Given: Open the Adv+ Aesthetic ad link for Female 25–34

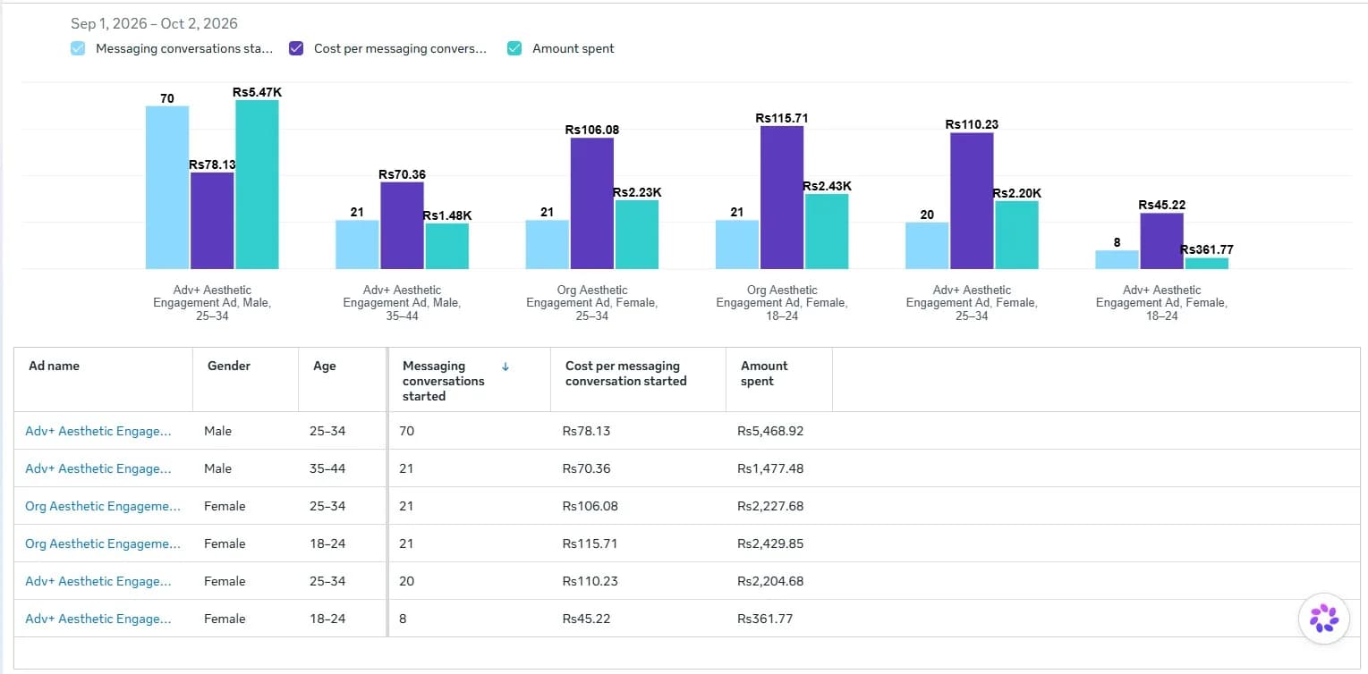Looking at the screenshot, I should click(98, 581).
